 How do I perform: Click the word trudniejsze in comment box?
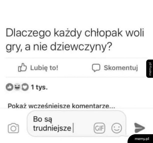pyautogui.click(x=52, y=128)
